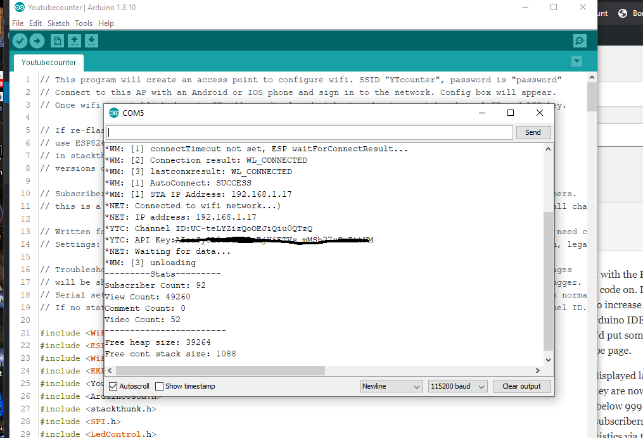Click the Arduino logo in the main title bar
Viewport: 643px width, 438px height.
tap(19, 8)
